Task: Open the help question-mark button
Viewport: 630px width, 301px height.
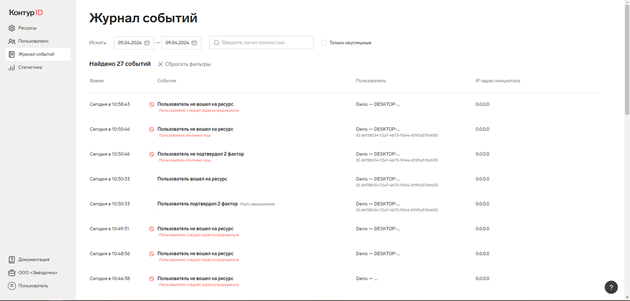Action: coord(611,287)
